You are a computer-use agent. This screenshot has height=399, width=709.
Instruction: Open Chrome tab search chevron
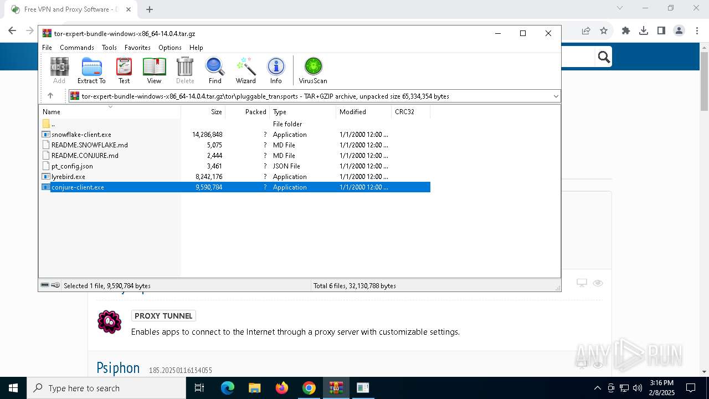click(620, 8)
